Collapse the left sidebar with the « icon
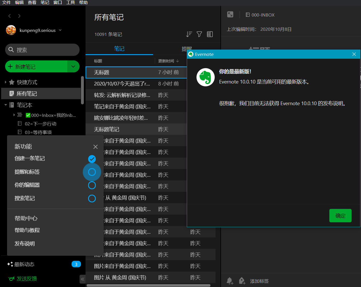The width and height of the screenshot is (361, 287). [x=82, y=279]
